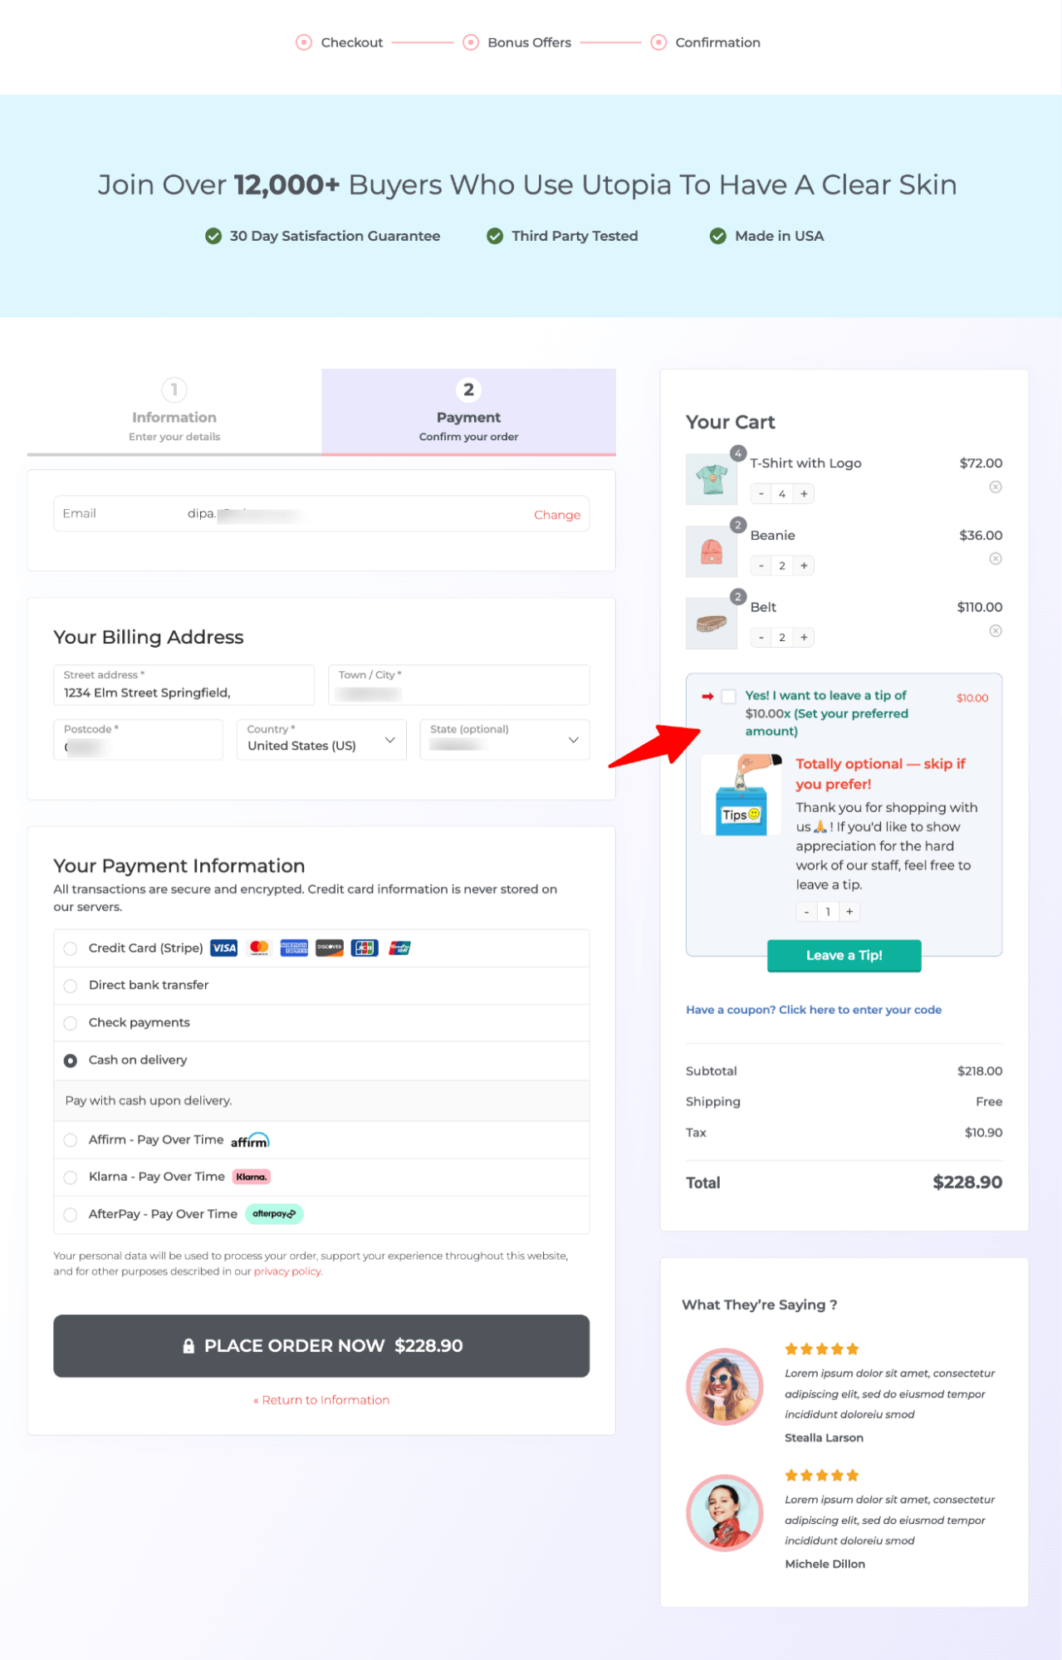This screenshot has width=1062, height=1660.
Task: Increase tip quantity with plus button
Action: pos(849,912)
